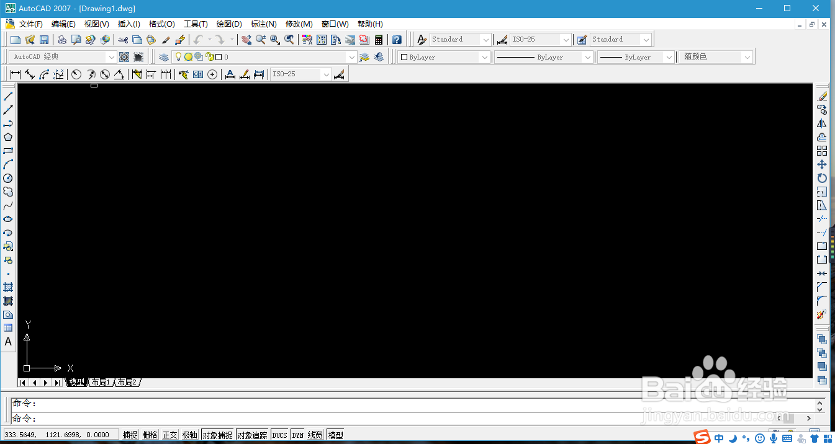835x444 pixels.
Task: Select the Ellipse tool in Draw toolbar
Action: click(8, 219)
